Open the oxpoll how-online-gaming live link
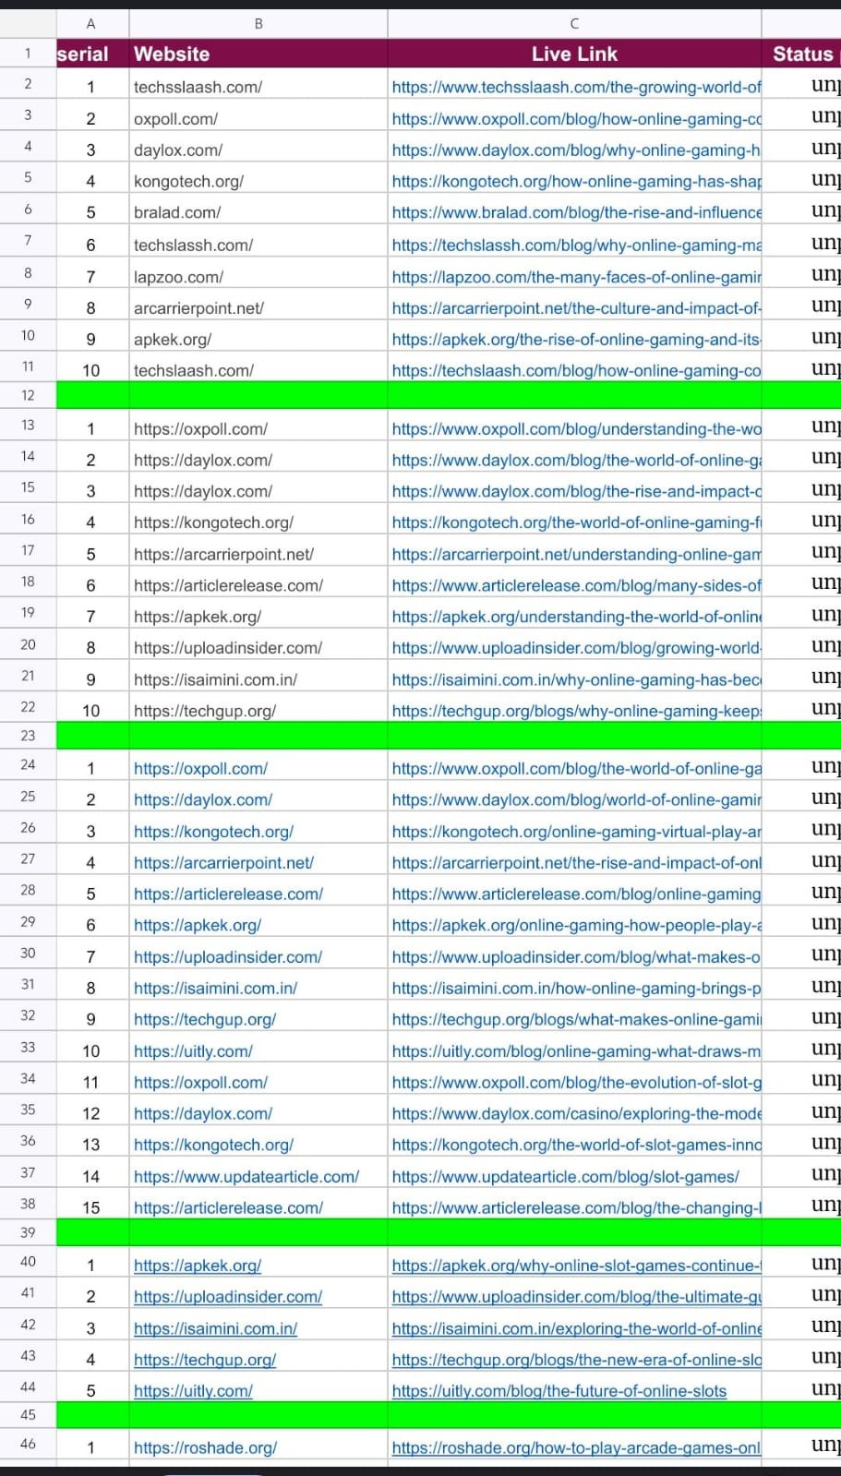 coord(576,118)
